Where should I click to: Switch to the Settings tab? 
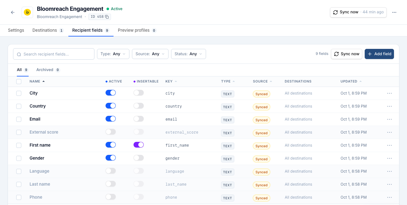point(16,30)
